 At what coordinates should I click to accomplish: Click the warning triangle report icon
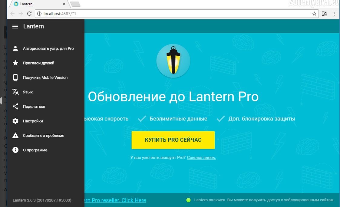coord(15,136)
